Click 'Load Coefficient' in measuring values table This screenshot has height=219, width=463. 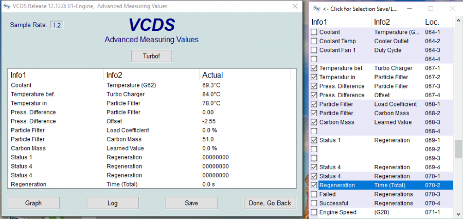pyautogui.click(x=128, y=130)
